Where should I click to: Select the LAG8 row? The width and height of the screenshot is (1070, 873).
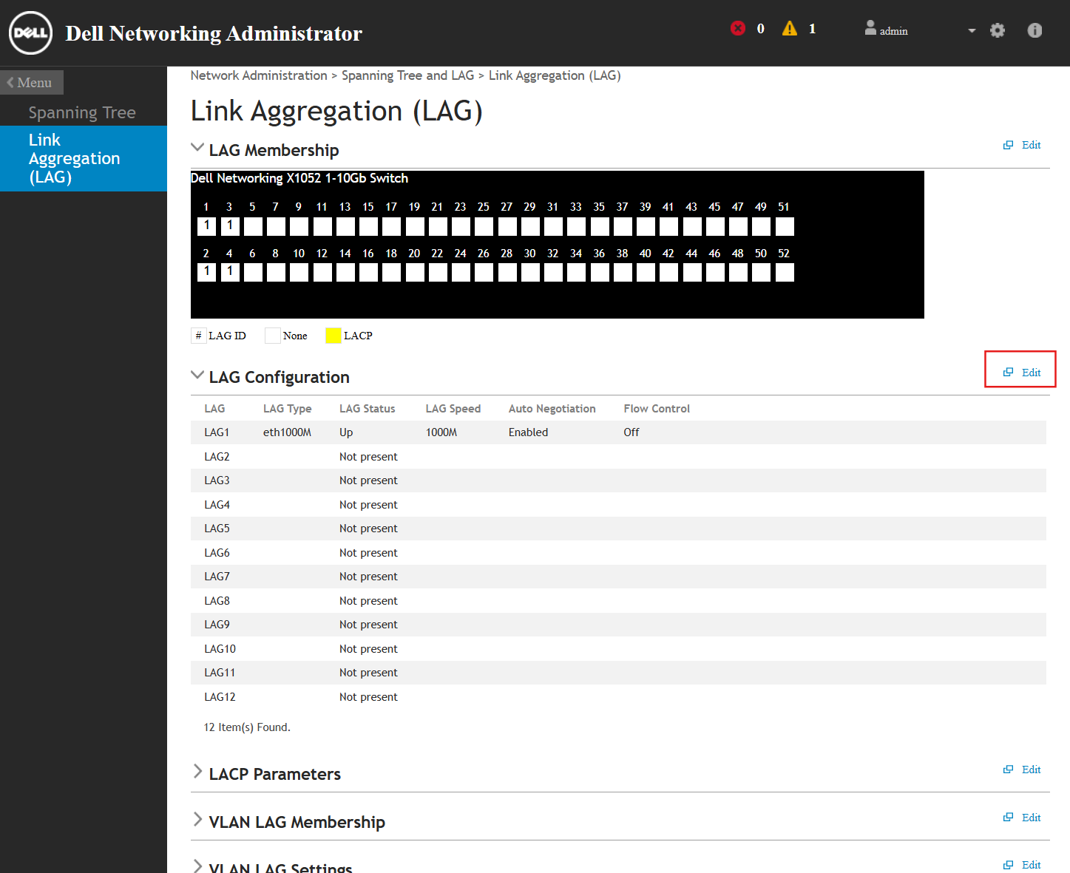click(x=618, y=601)
